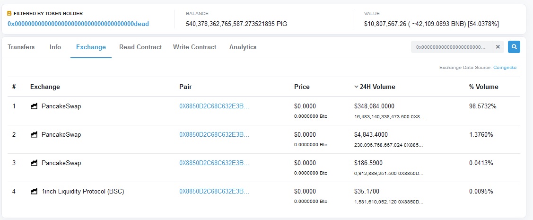Click the 1inch Liquidity Protocol (BSC) name
The image size is (533, 220).
83,192
